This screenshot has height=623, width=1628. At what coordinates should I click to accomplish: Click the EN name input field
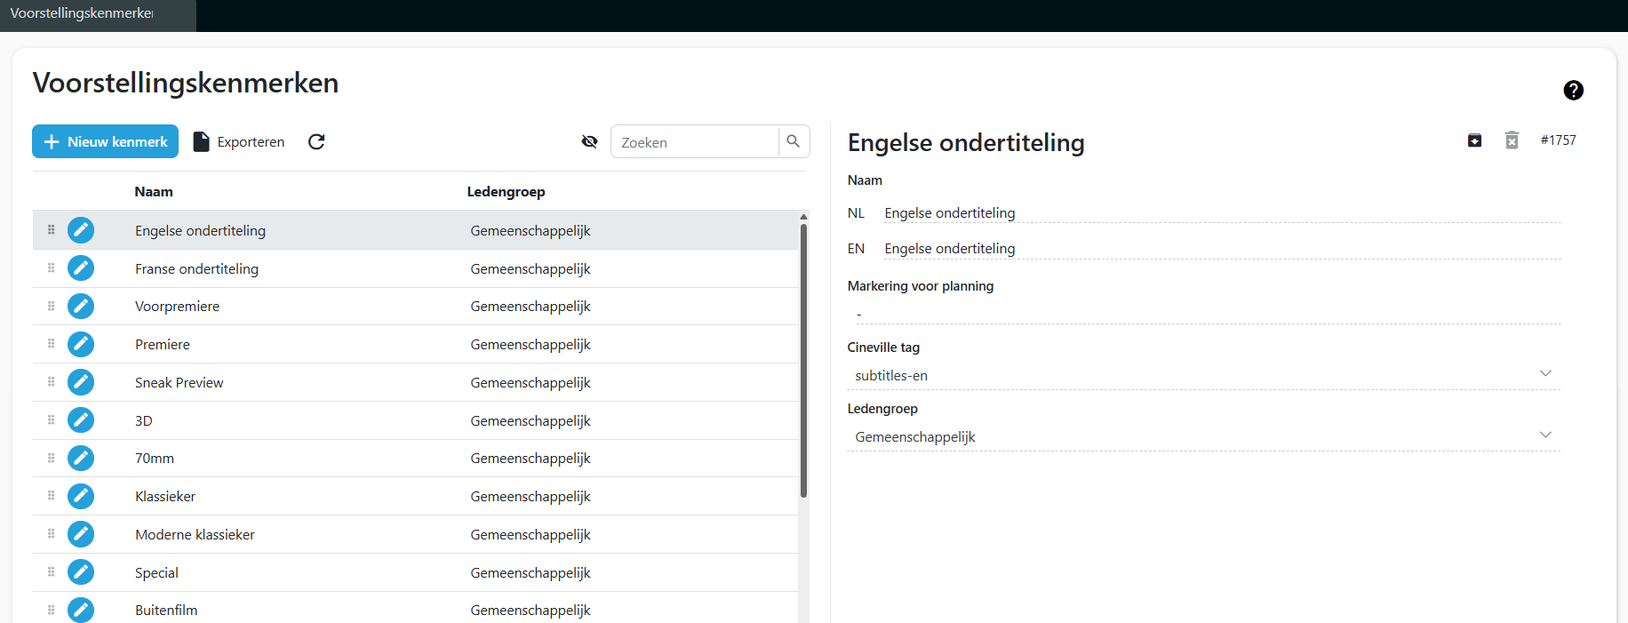coord(1221,249)
